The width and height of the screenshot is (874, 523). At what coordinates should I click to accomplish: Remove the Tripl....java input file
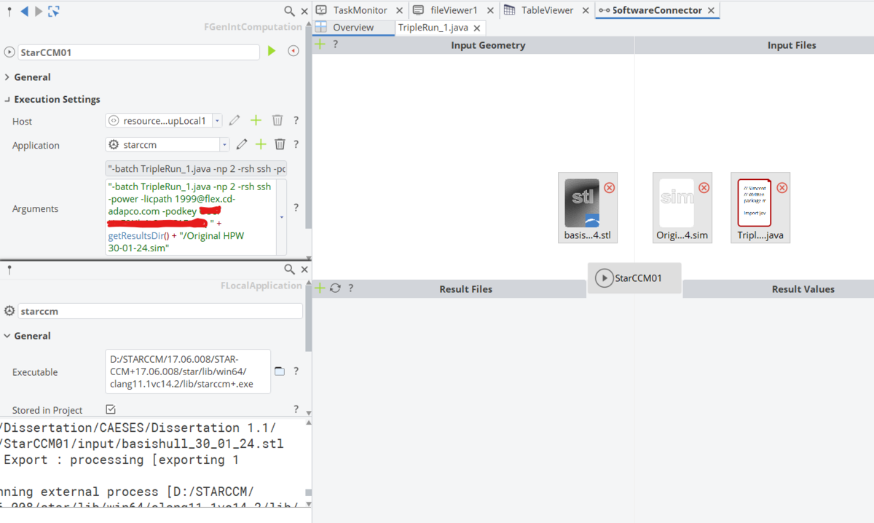[x=782, y=187]
